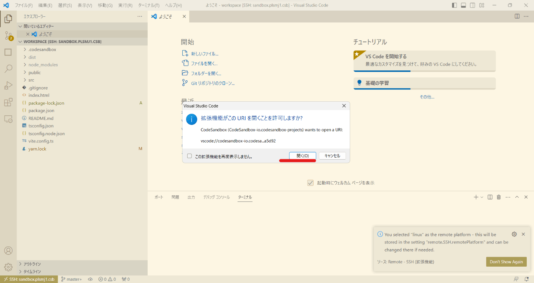The height and width of the screenshot is (283, 534).
Task: Switch to the 出力 panel tab
Action: click(x=191, y=197)
